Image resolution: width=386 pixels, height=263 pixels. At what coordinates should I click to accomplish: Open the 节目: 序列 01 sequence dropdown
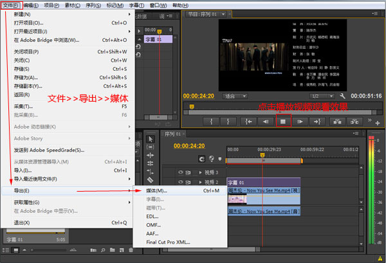(223, 15)
